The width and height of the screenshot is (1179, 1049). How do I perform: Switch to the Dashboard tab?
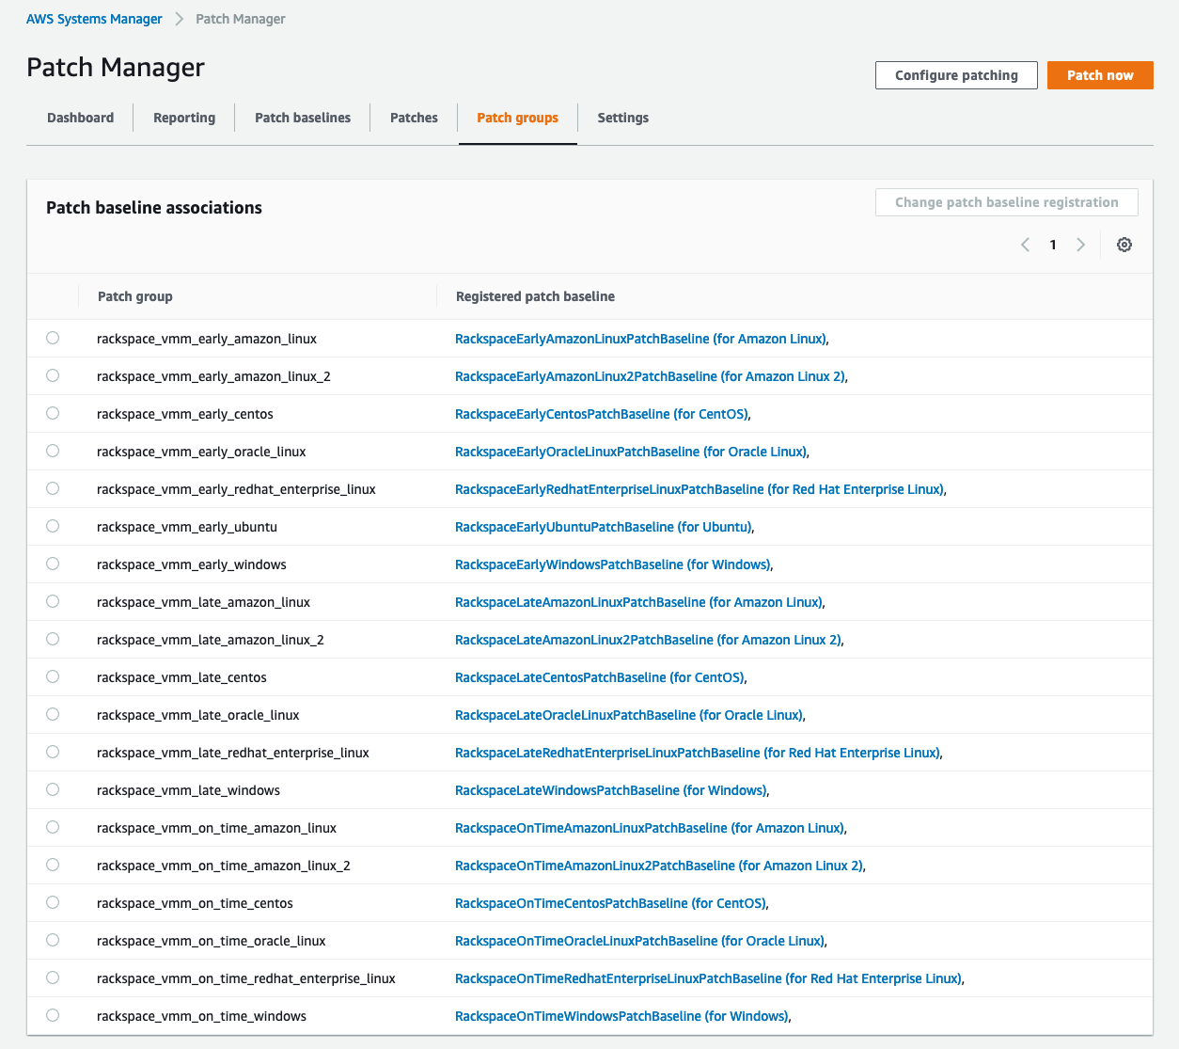click(80, 118)
